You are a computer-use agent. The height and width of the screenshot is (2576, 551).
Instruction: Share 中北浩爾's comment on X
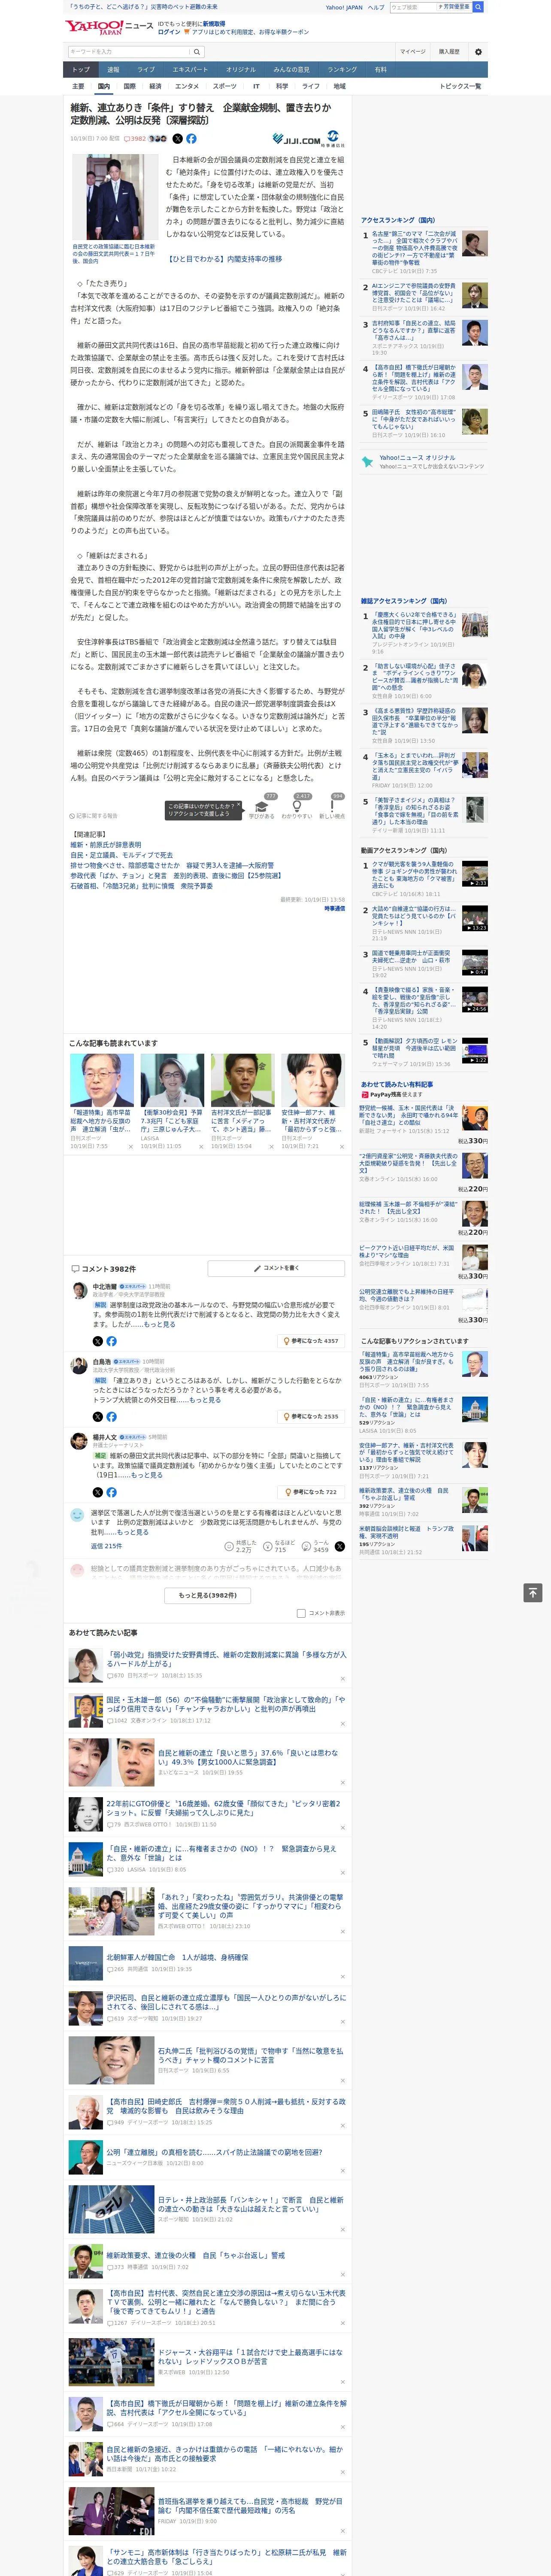coord(97,1341)
